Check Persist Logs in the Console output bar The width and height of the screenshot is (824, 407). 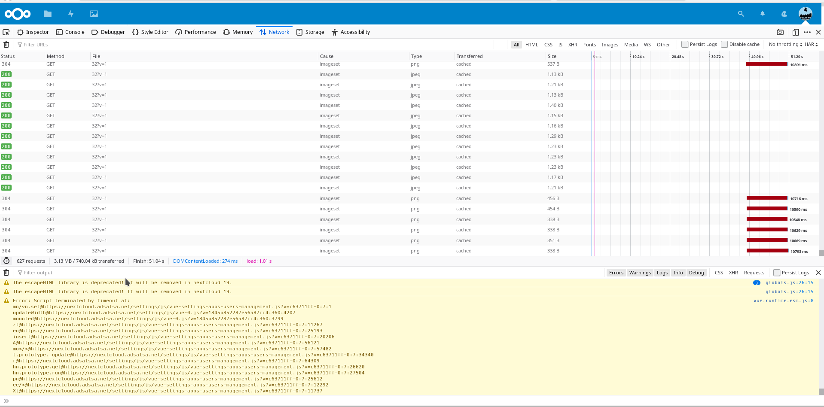click(777, 272)
